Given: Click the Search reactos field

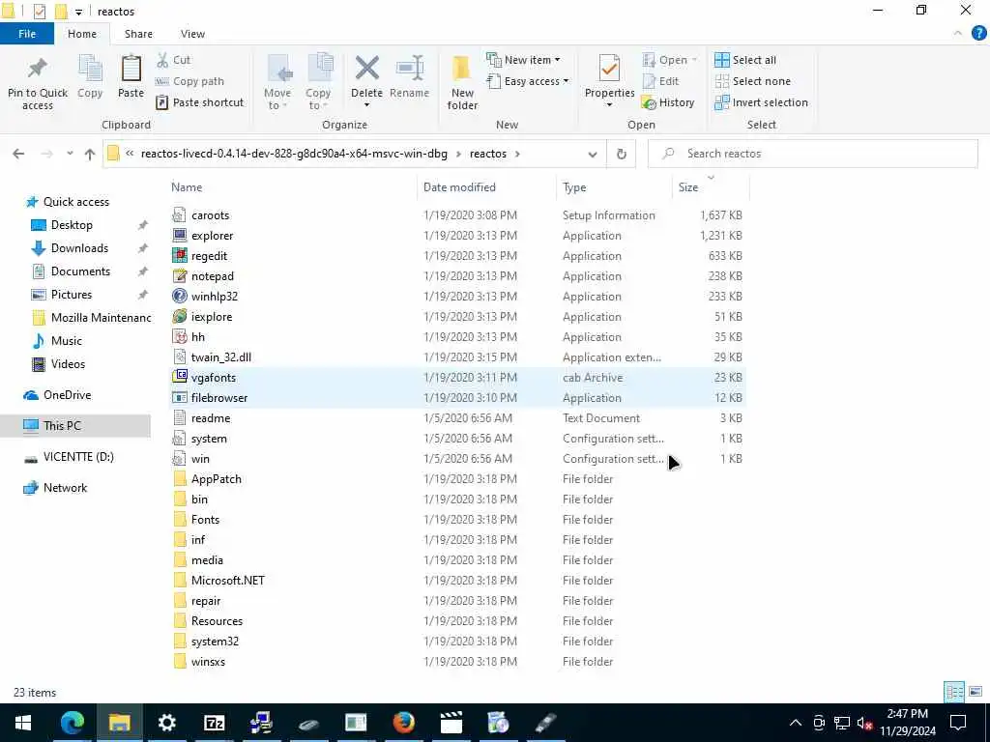Looking at the screenshot, I should [x=812, y=154].
